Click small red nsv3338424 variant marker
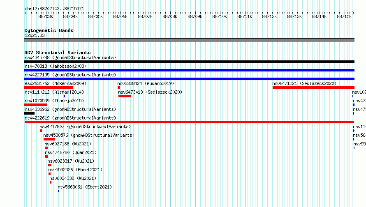 [119, 87]
